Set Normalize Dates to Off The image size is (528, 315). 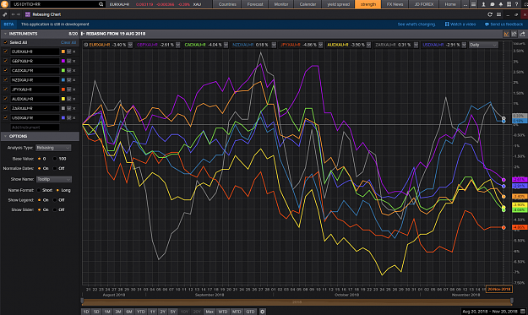[55, 168]
